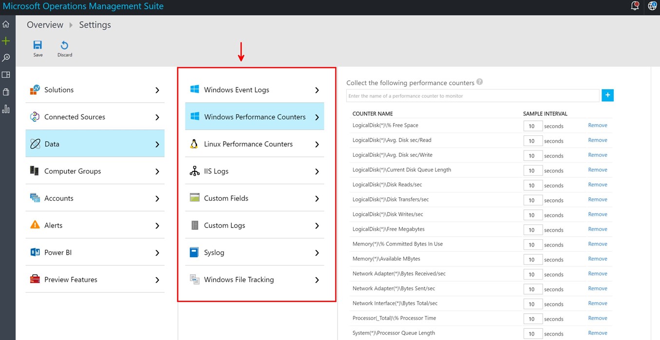This screenshot has height=340, width=660.
Task: Click the Accounts icon
Action: (x=35, y=198)
